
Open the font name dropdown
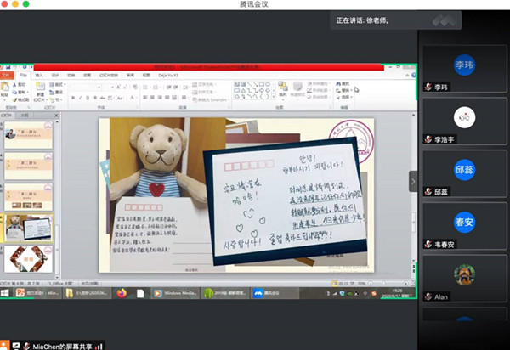(99, 87)
